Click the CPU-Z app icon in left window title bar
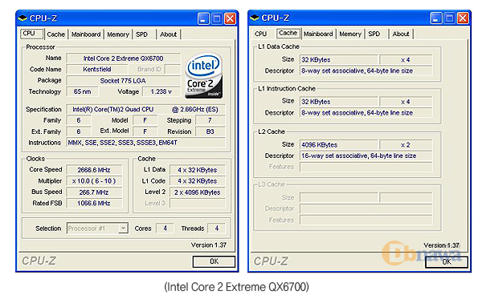Viewport: 482px width, 299px height. pos(22,18)
